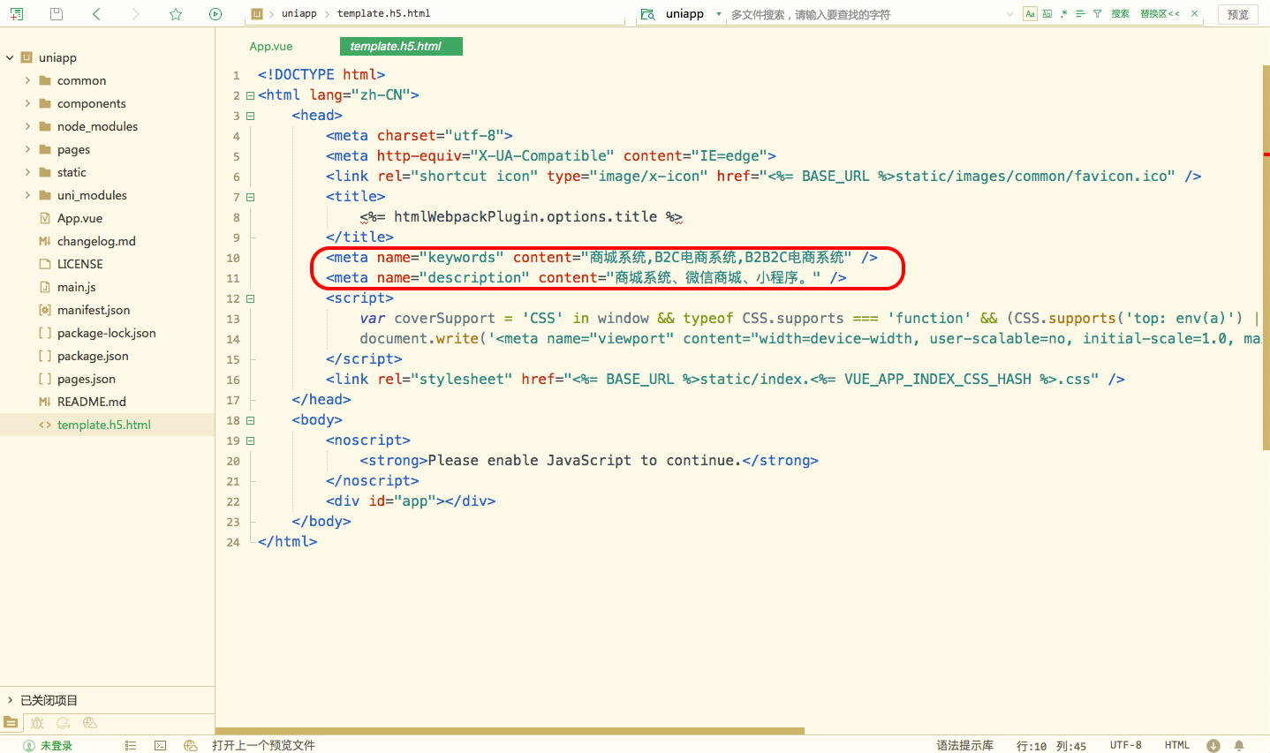Open changelog.md in the project tree
This screenshot has width=1270, height=753.
pyautogui.click(x=96, y=241)
